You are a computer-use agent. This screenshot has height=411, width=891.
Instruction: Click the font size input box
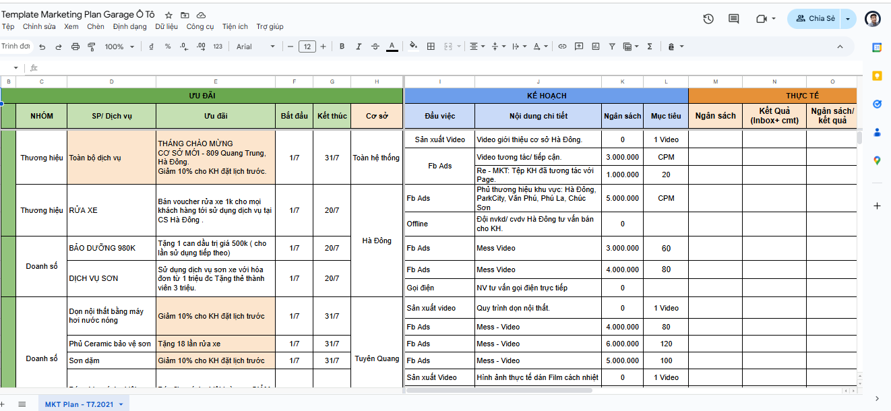click(307, 46)
